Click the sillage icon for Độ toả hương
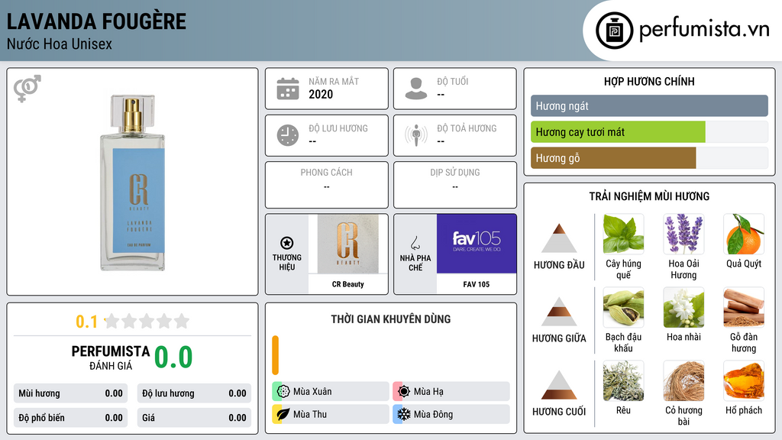 [416, 135]
